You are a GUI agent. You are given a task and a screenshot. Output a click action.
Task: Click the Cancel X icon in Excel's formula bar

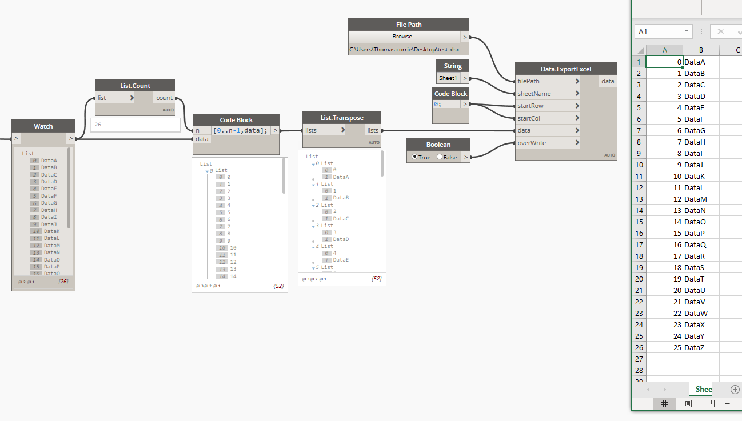(x=720, y=32)
